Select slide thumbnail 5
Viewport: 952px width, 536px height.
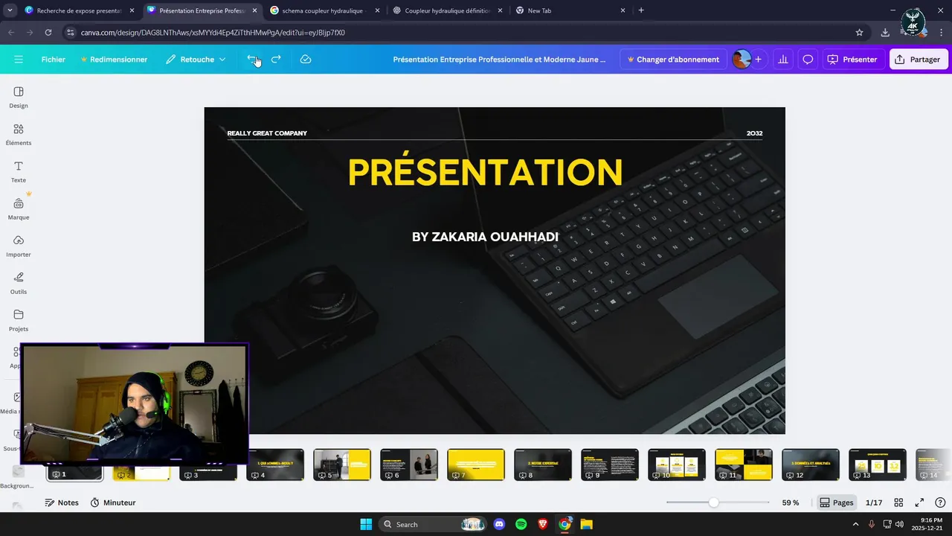[342, 465]
